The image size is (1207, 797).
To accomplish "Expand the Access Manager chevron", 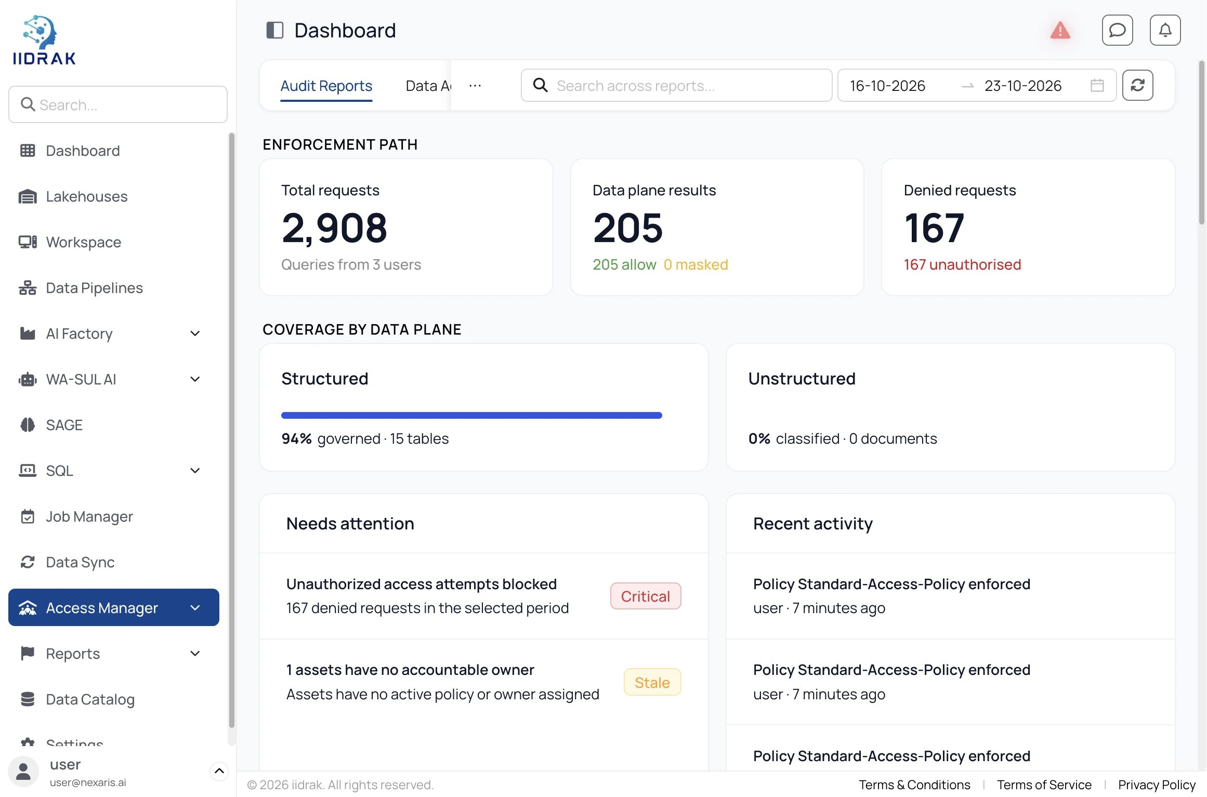I will [195, 608].
